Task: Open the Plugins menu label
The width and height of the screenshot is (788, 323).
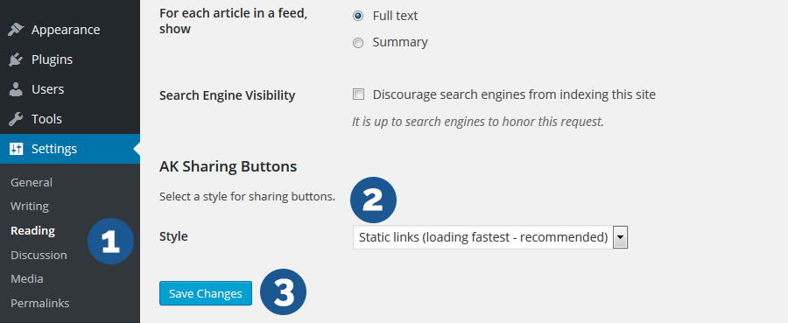Action: (52, 60)
